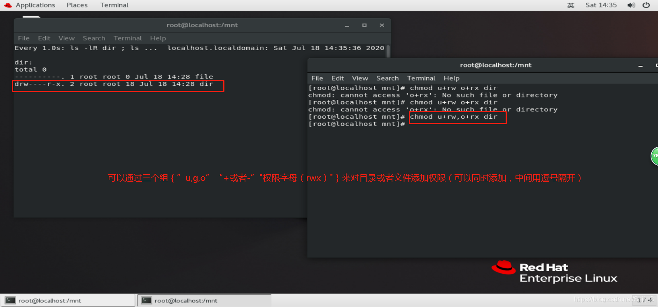Minimize the left terminal window

click(347, 25)
